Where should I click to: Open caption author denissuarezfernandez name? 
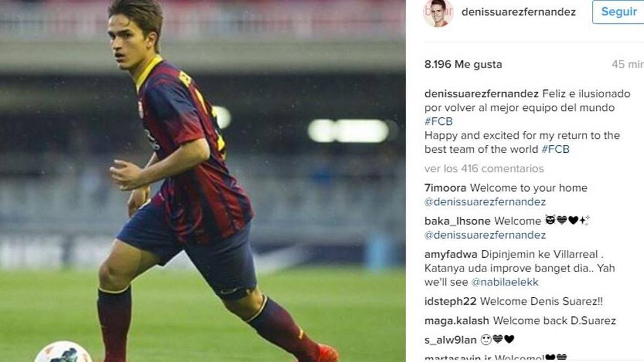pyautogui.click(x=481, y=94)
